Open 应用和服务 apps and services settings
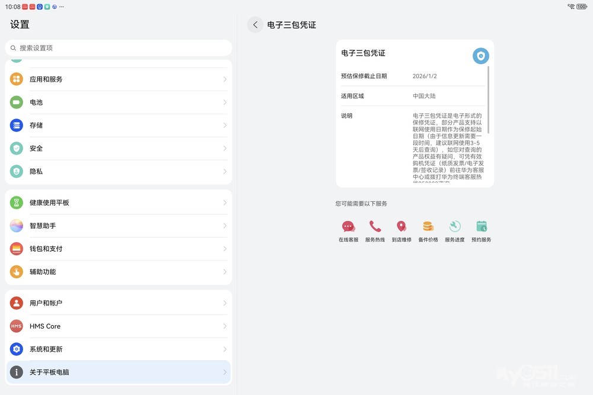Screen dimensions: 593x395 (x=119, y=79)
